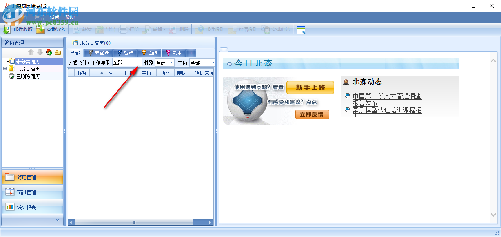Click the 立即反馈 button
This screenshot has height=237, width=501.
(312, 114)
